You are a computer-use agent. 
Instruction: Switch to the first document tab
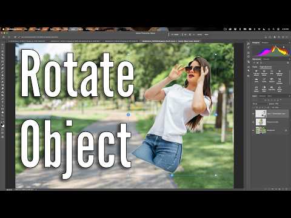(27, 41)
